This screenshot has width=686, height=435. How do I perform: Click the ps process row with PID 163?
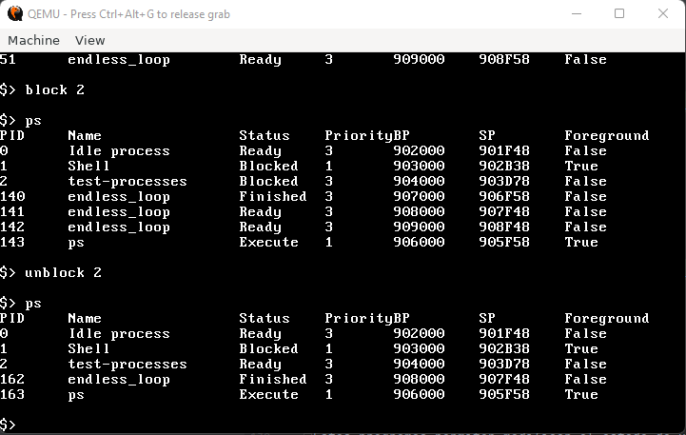click(x=76, y=394)
